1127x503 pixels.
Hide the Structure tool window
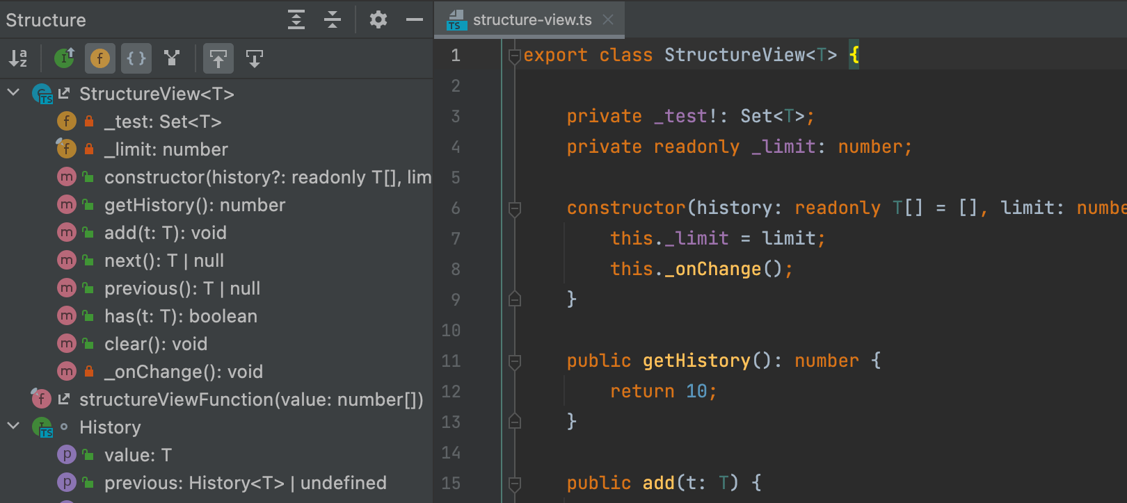(415, 19)
